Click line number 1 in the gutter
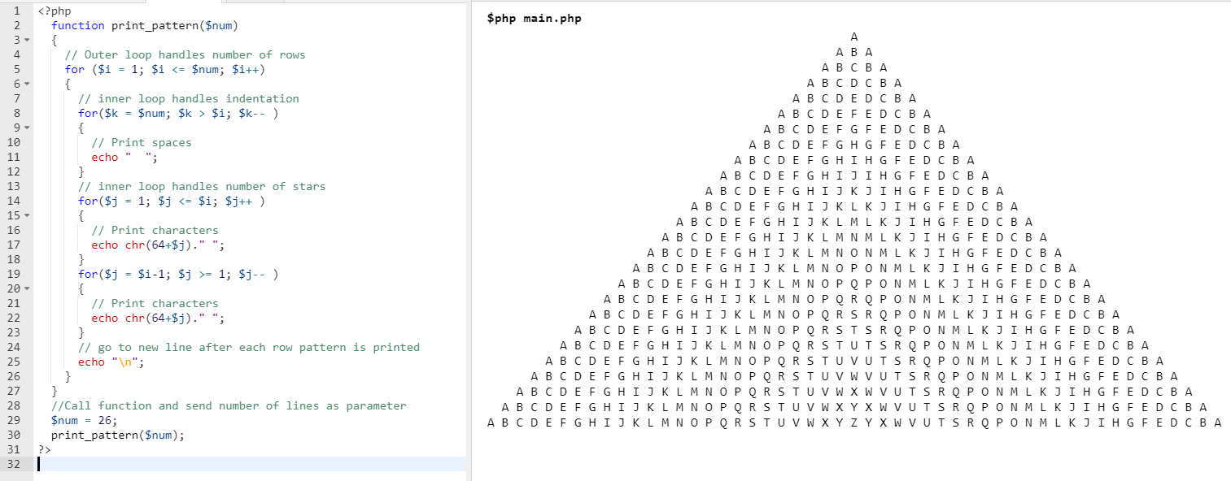Viewport: 1231px width, 481px height. (x=16, y=11)
